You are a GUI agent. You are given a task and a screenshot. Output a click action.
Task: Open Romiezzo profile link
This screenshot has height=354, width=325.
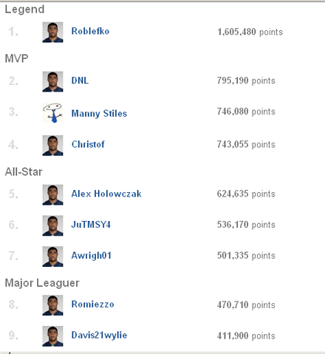[x=92, y=304]
